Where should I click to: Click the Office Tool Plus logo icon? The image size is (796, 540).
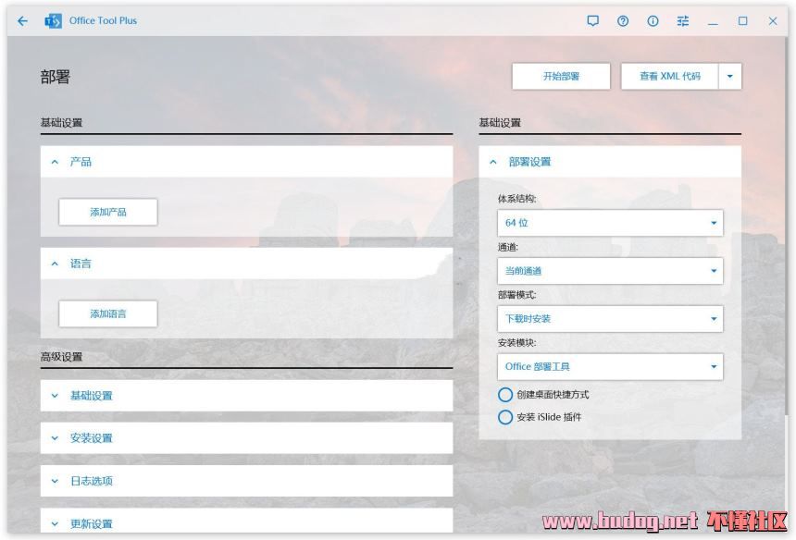54,21
